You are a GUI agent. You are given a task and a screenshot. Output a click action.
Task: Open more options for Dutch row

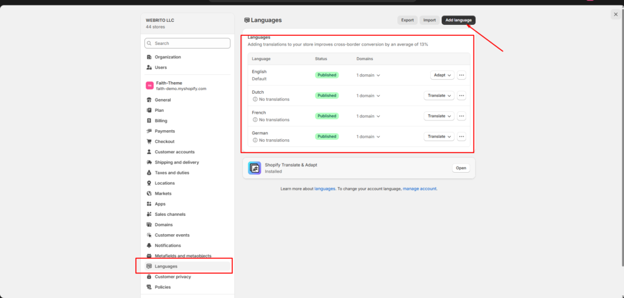coord(461,95)
